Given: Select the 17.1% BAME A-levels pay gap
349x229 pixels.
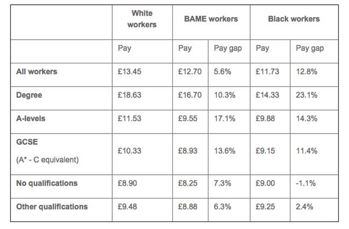Looking at the screenshot, I should click(x=224, y=119).
